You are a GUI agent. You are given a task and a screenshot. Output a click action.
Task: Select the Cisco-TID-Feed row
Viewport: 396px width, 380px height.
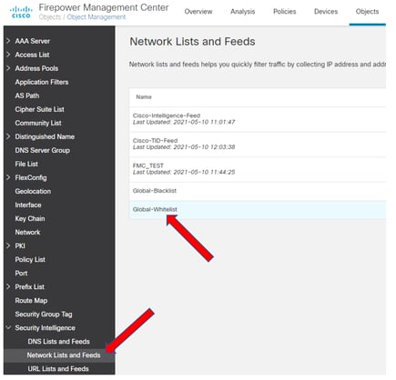258,145
